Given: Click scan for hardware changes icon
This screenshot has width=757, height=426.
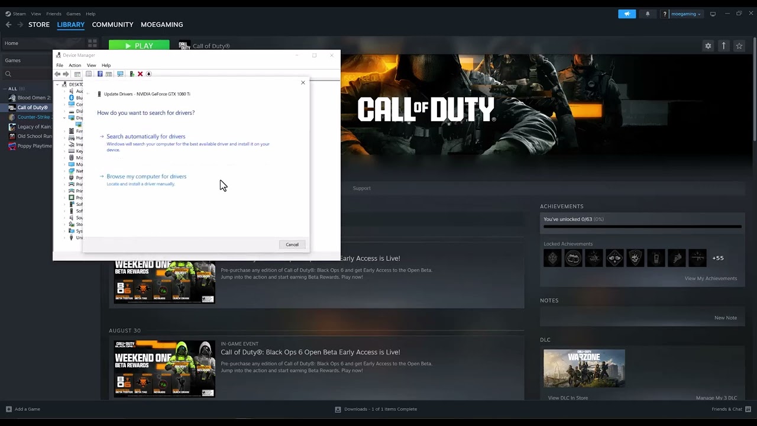Looking at the screenshot, I should [x=120, y=74].
